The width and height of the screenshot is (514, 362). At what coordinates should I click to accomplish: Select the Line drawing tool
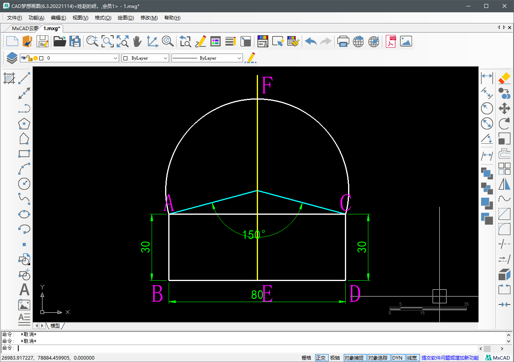(x=25, y=78)
